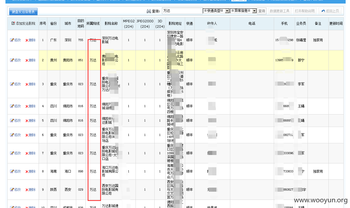Viewport: 350px width, 208px height.
Task: Open 打开帮助说明 help button
Action: (305, 11)
